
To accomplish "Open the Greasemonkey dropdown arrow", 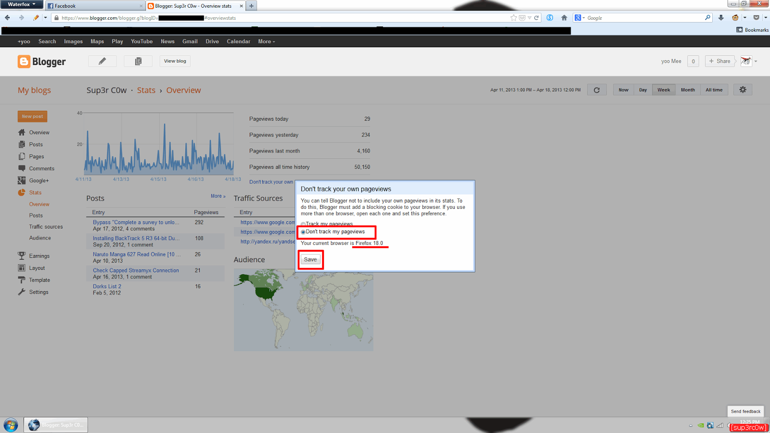I will point(744,18).
